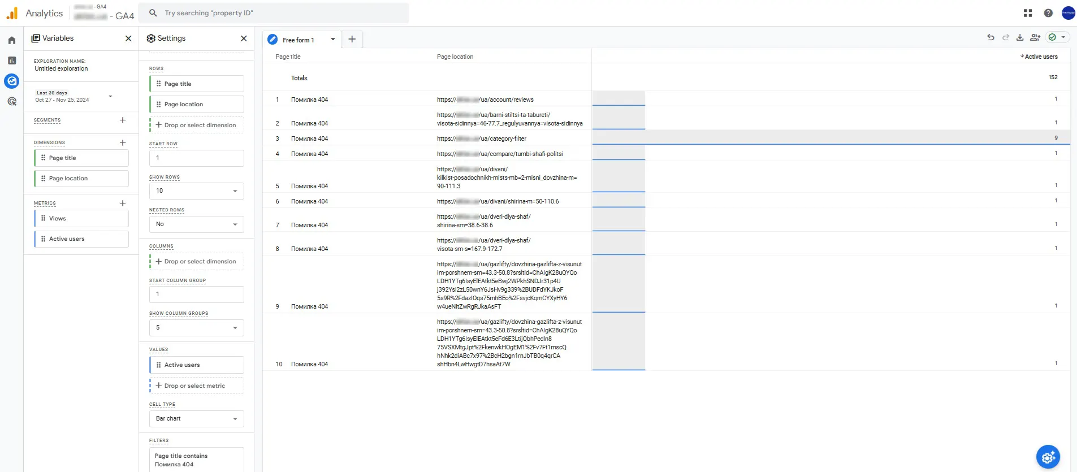Open the floating assistant button
This screenshot has height=472, width=1077.
coord(1048,457)
